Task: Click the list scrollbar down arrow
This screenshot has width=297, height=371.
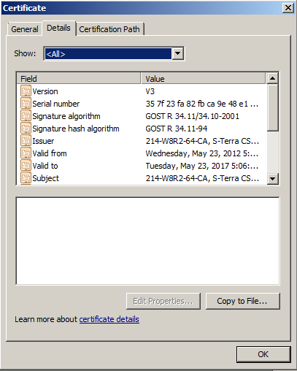Action: (x=272, y=179)
